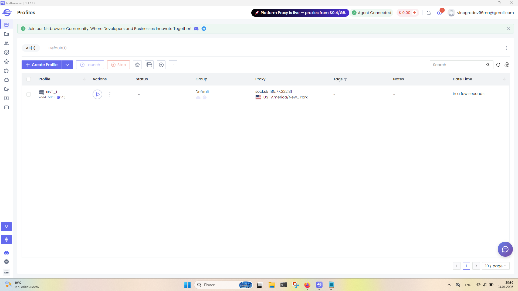Click the search magnifier icon

click(x=488, y=65)
